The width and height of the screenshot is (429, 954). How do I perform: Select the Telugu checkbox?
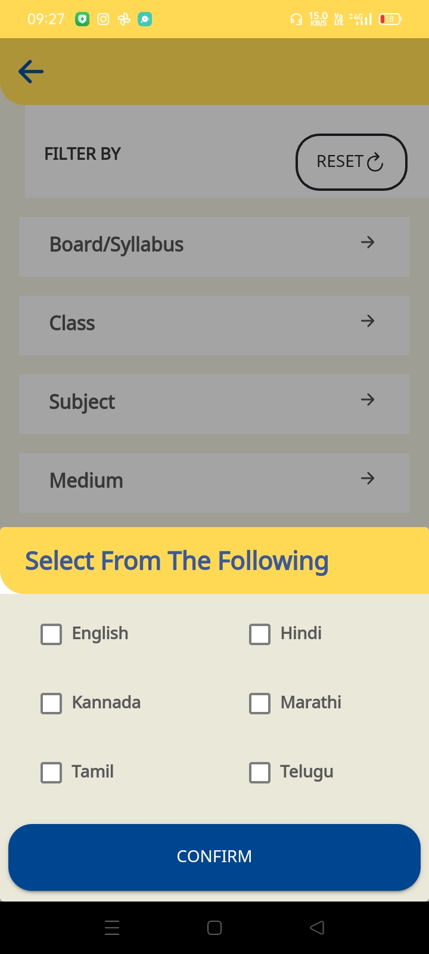click(x=260, y=772)
